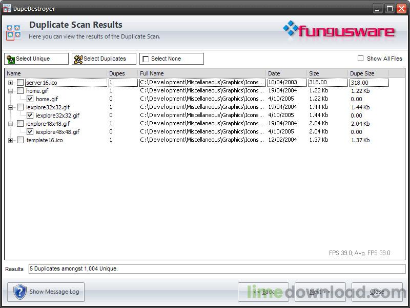The height and width of the screenshot is (308, 410).
Task: Minimize the DupeDestroyer window
Action: click(377, 9)
